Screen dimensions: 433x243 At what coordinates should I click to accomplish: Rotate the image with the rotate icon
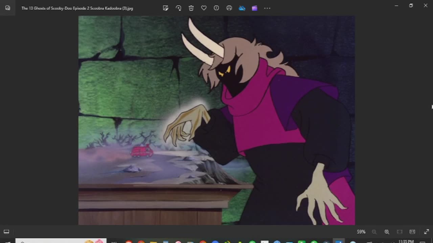click(x=178, y=8)
